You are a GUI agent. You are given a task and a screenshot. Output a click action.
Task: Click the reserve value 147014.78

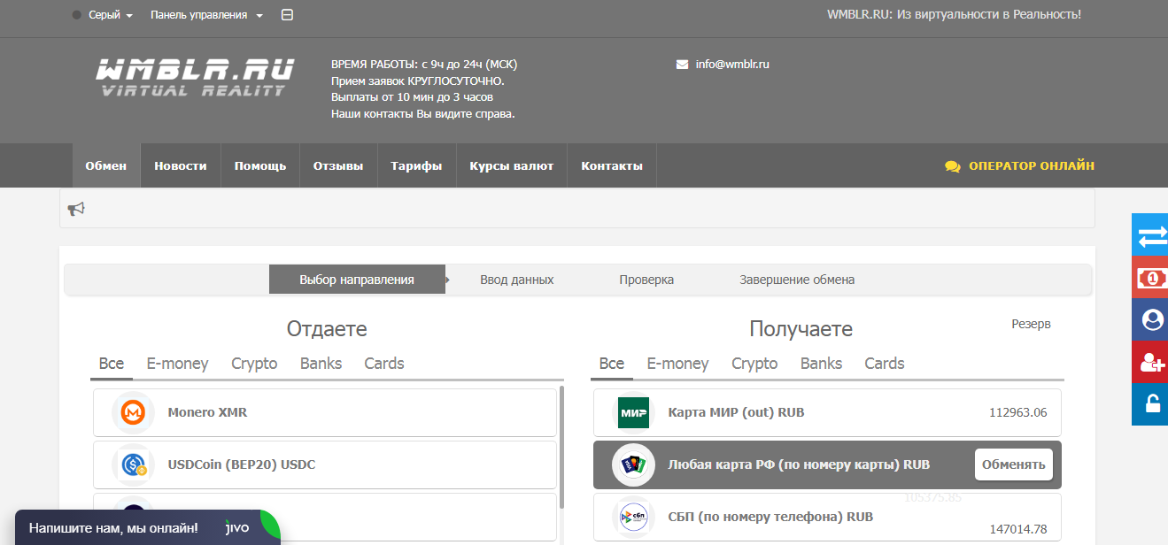click(1017, 529)
